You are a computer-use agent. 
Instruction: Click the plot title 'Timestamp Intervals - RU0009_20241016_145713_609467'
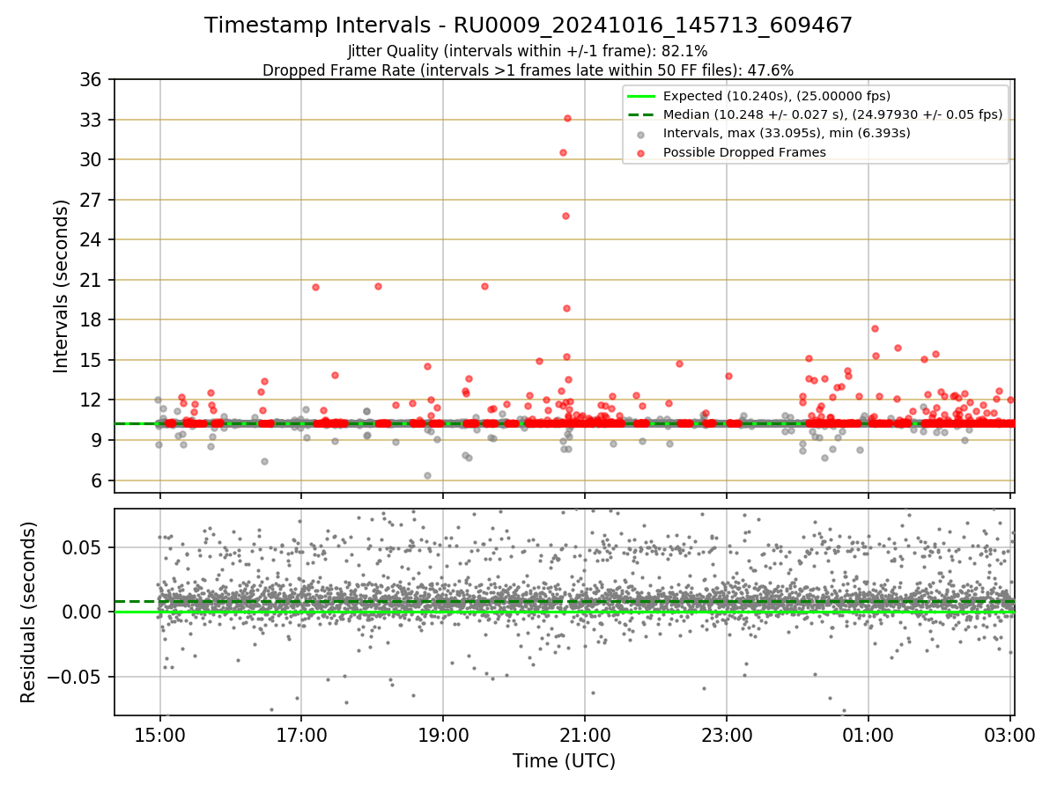pyautogui.click(x=528, y=26)
